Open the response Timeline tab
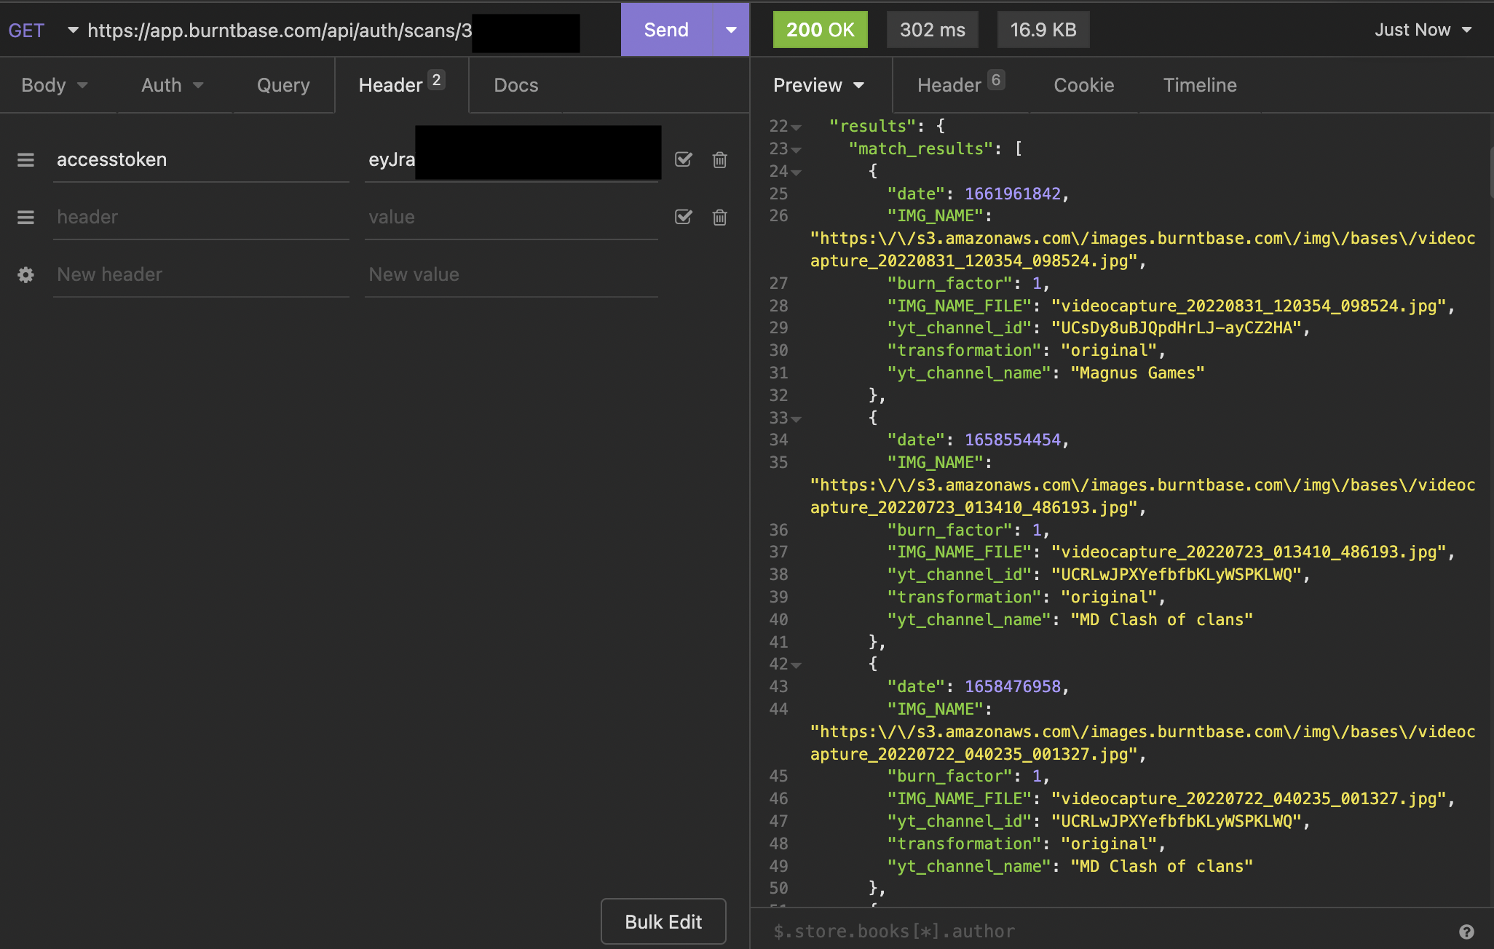 click(x=1199, y=86)
